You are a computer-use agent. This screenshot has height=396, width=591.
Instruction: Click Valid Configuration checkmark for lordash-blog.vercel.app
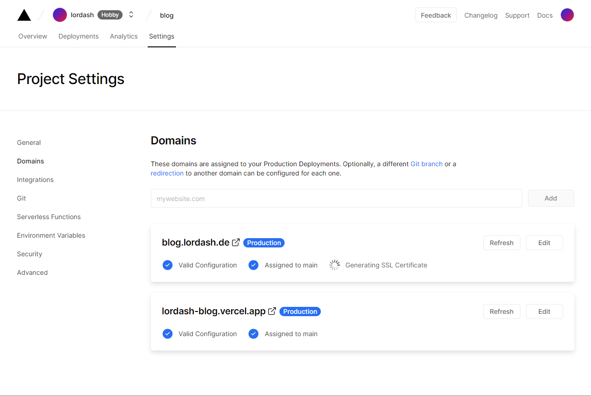click(x=168, y=334)
